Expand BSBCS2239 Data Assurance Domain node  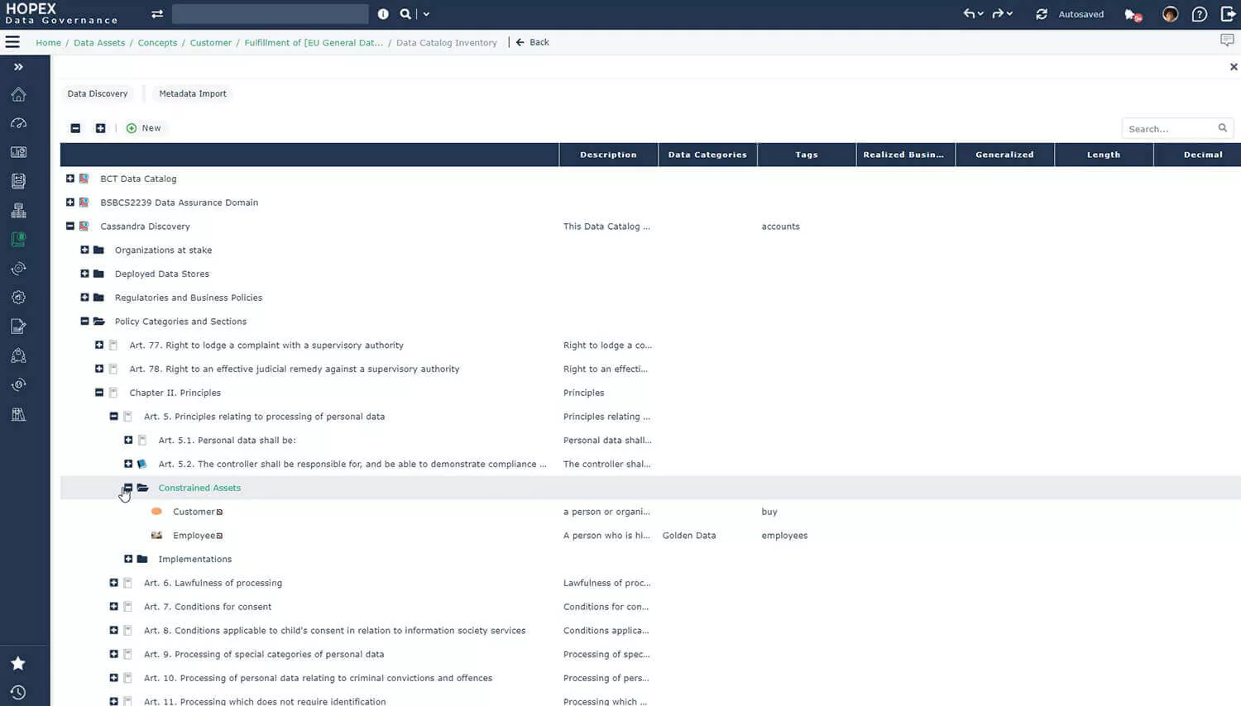[x=70, y=203]
